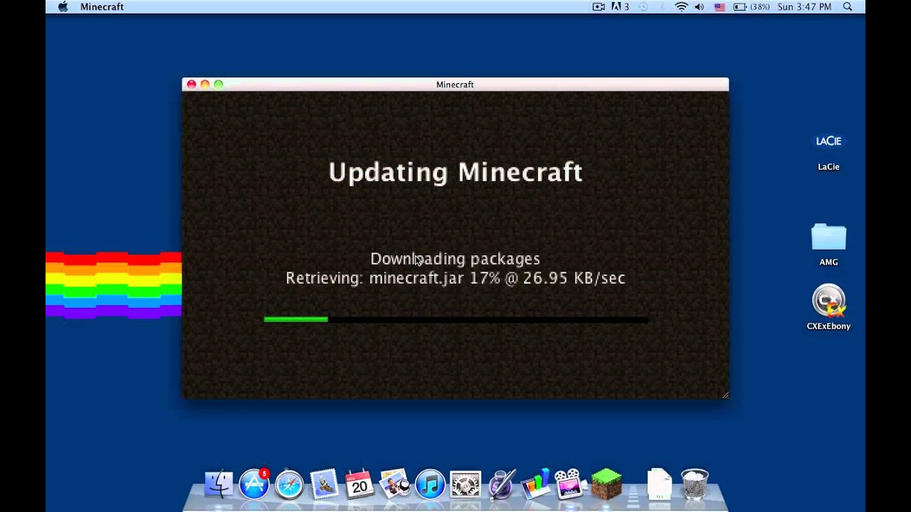Open the Mail stamp icon in dock
Viewport: 911px width, 512px height.
(x=324, y=485)
